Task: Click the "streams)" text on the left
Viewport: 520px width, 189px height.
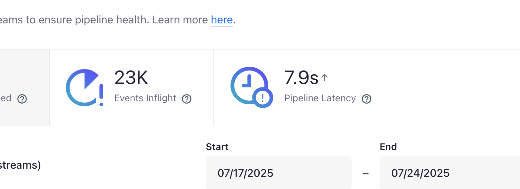Action: 20,165
